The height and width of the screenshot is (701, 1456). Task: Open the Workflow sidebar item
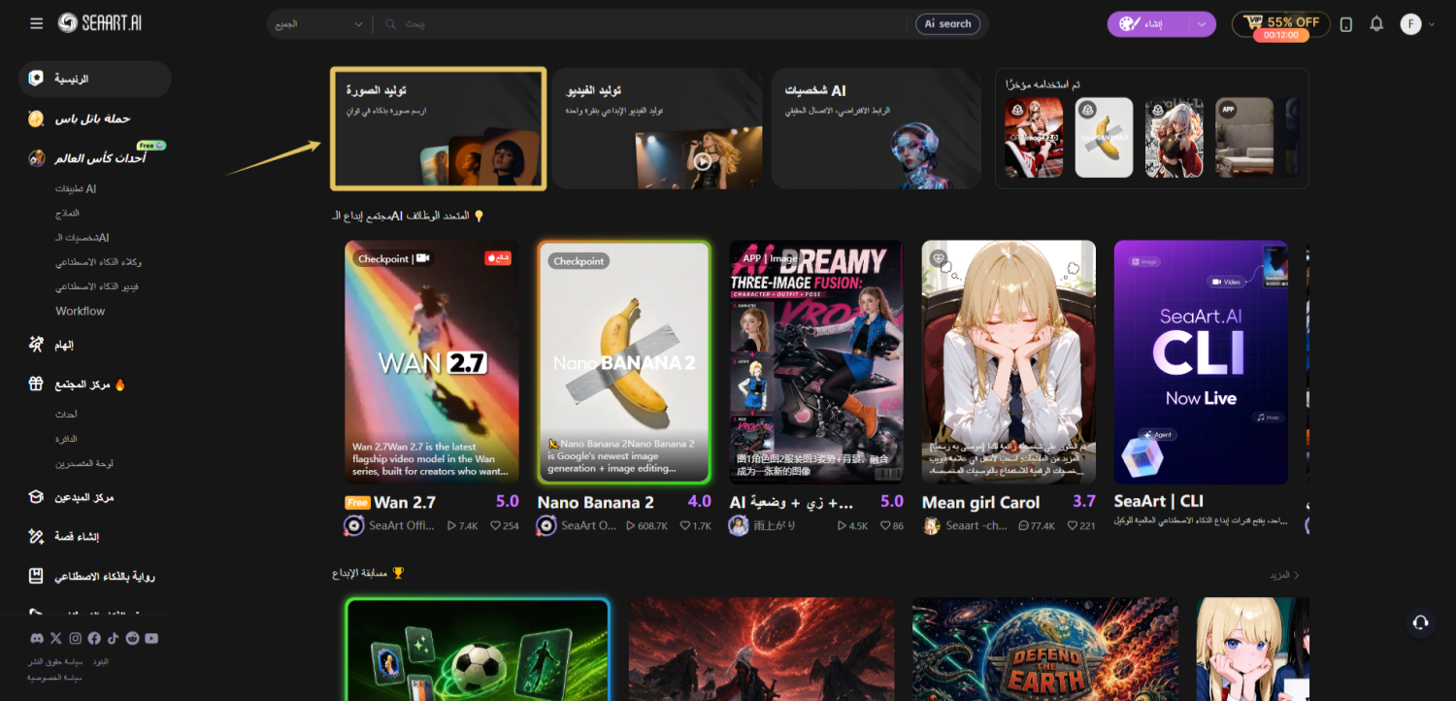click(x=81, y=312)
